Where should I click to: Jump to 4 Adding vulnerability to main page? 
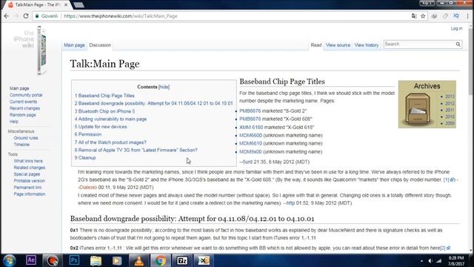click(110, 119)
